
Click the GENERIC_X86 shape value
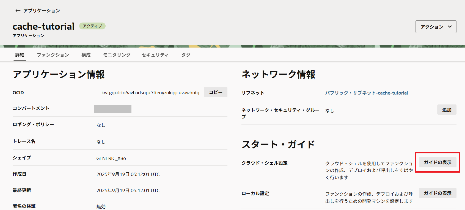[x=111, y=158]
